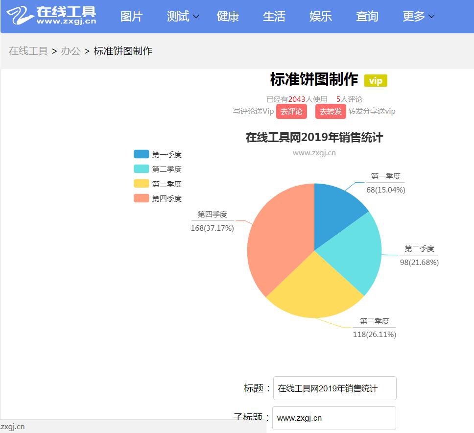
Task: Click the 子标题 input field
Action: coord(334,418)
